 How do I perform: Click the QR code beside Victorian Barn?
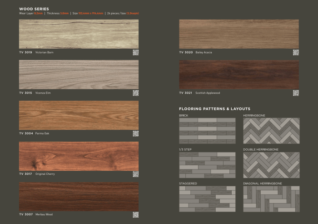tap(135, 52)
